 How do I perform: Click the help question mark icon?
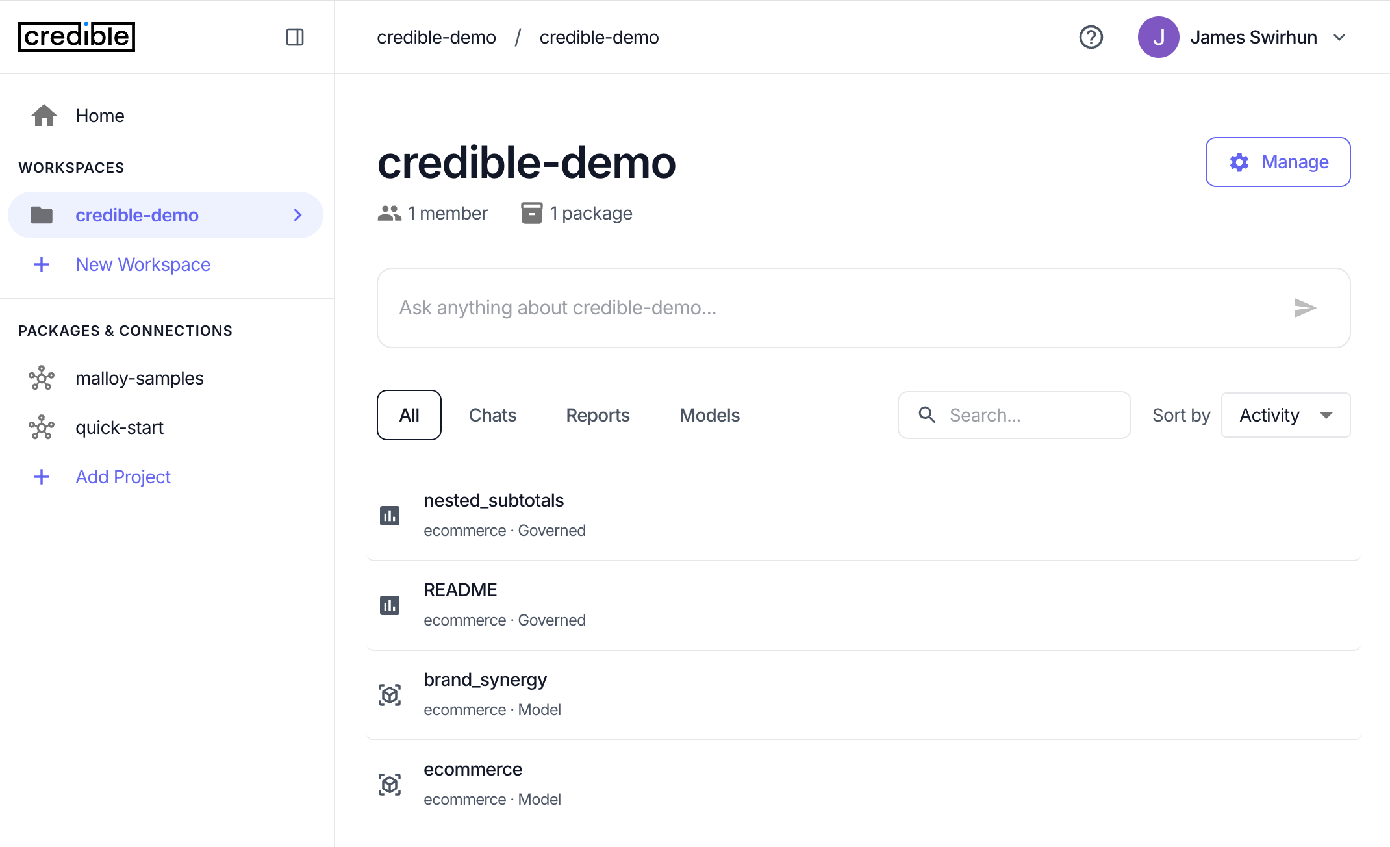tap(1091, 37)
